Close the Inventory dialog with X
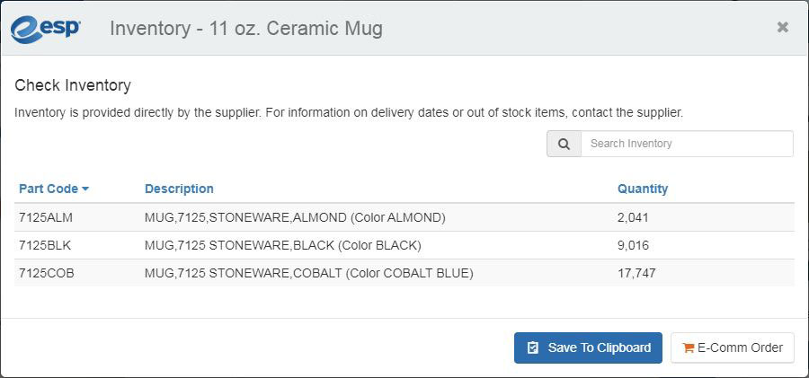 783,27
